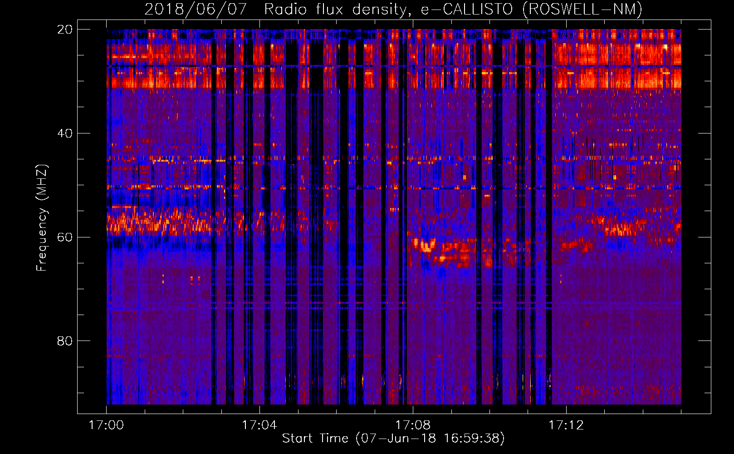734x454 pixels.
Task: Click the 'Start Time (07-Jun-18 16:59:38)' label
Action: tap(393, 438)
